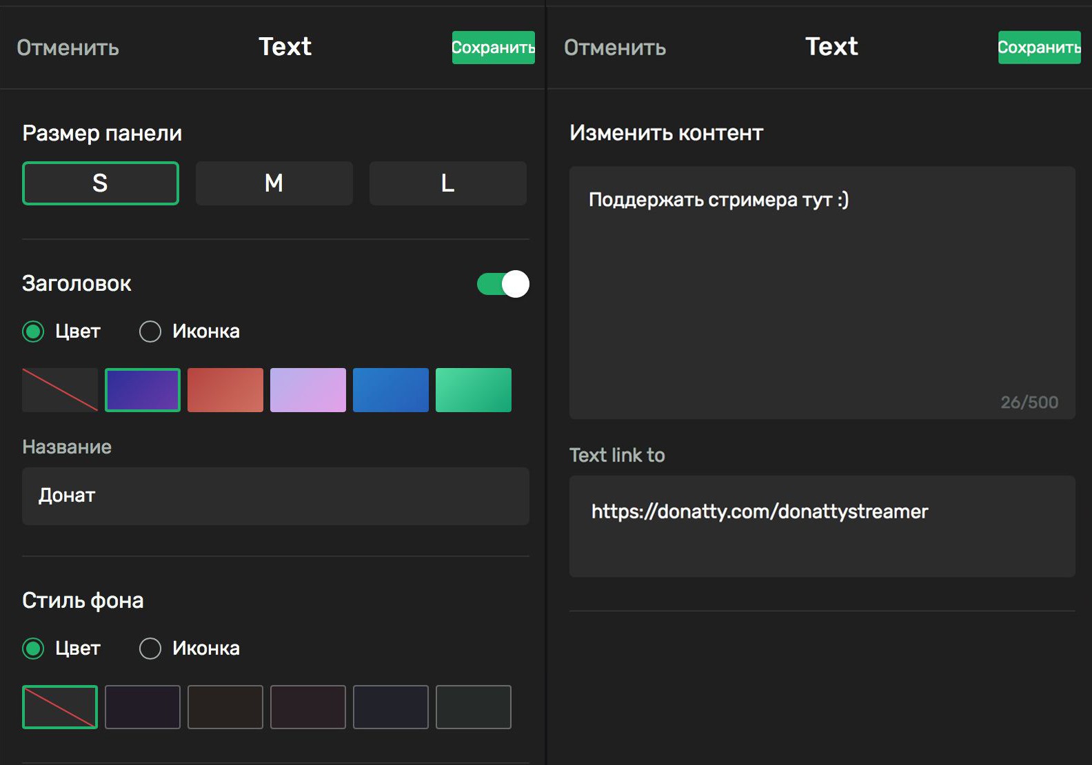Choose the purple header color swatch
The height and width of the screenshot is (765, 1092).
[x=143, y=390]
